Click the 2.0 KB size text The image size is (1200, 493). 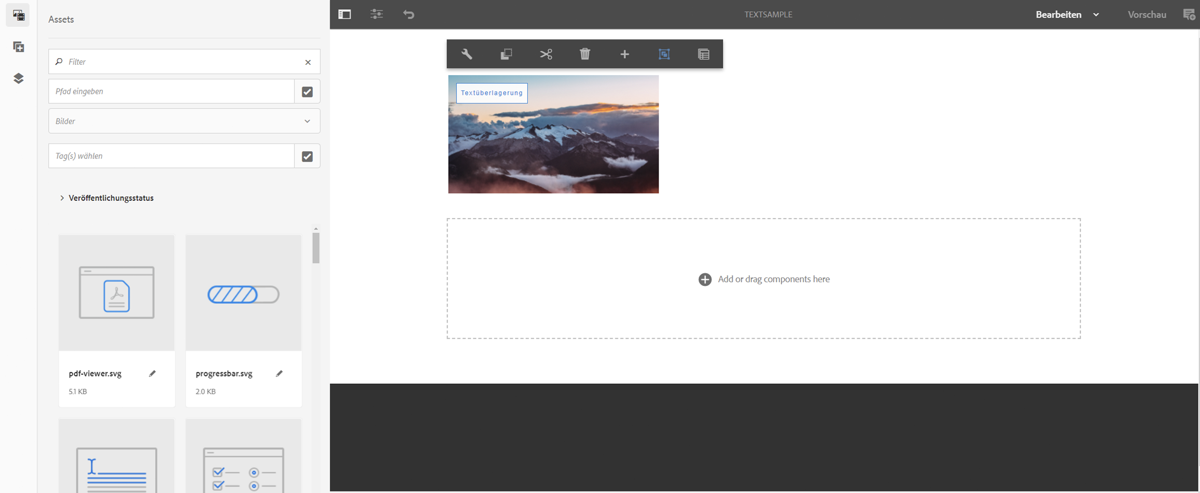pyautogui.click(x=205, y=392)
